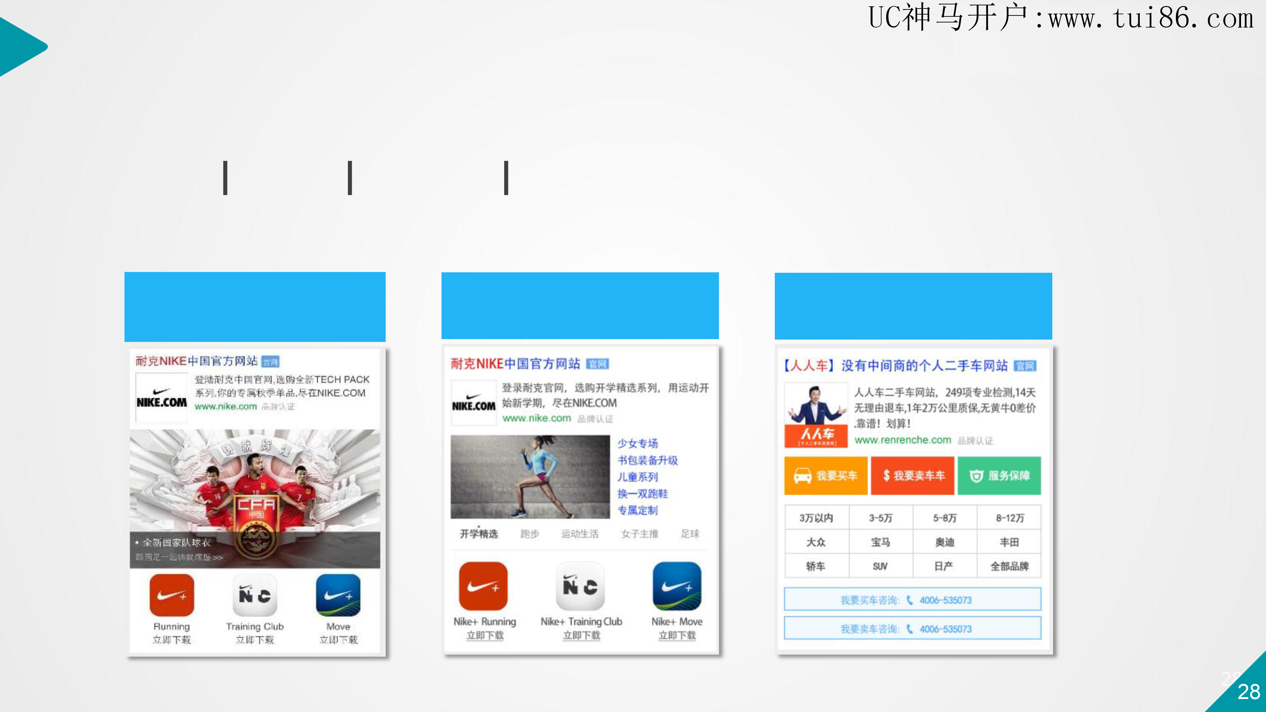Image resolution: width=1266 pixels, height=712 pixels.
Task: Open the CFA national team jersey banner
Action: (255, 499)
